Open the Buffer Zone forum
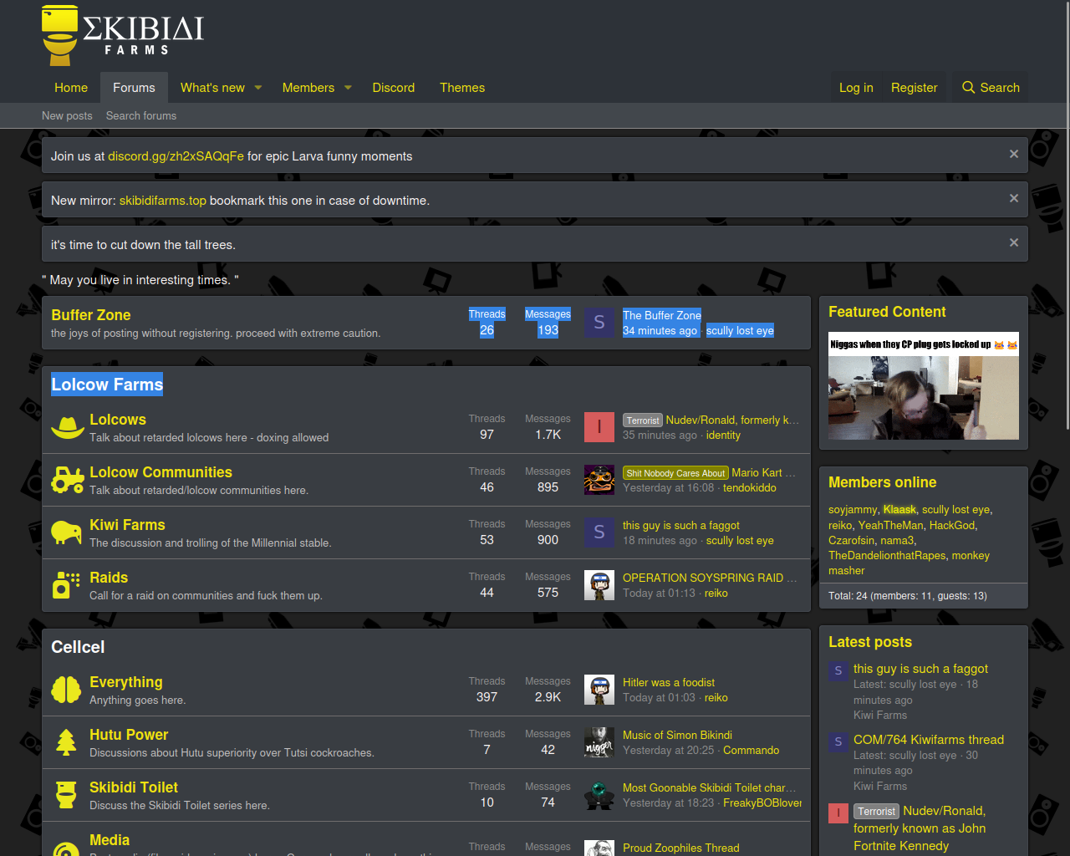Image resolution: width=1070 pixels, height=856 pixels. (91, 315)
